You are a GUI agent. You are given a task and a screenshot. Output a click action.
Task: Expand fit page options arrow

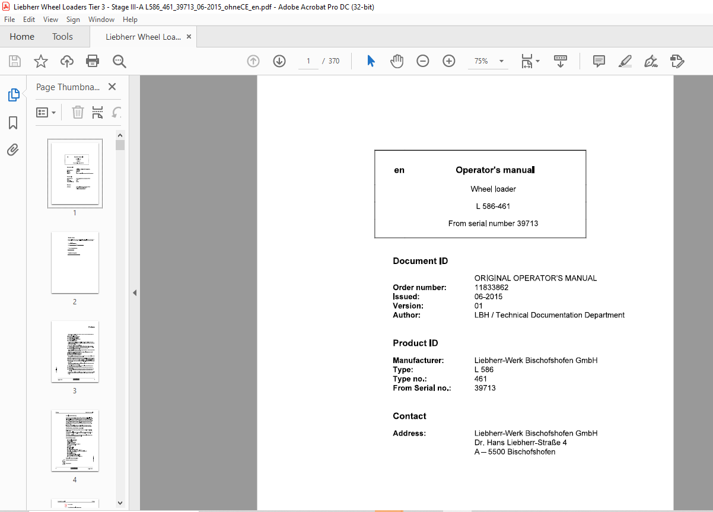537,61
